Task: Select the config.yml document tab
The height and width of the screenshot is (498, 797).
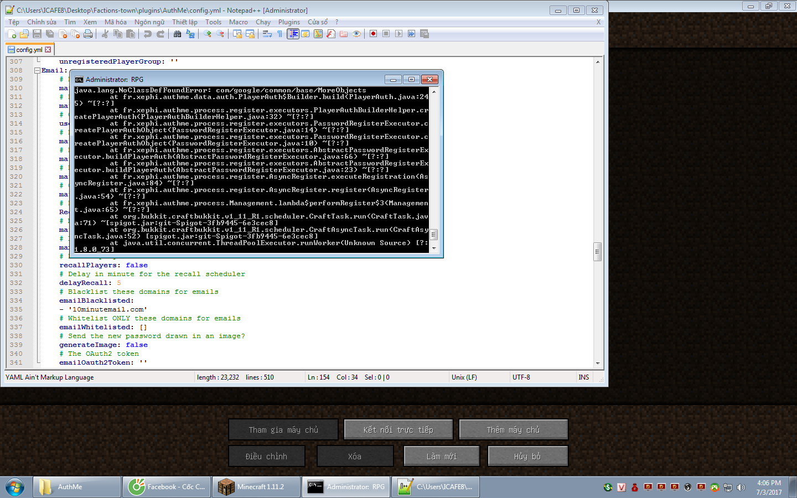Action: pyautogui.click(x=29, y=50)
